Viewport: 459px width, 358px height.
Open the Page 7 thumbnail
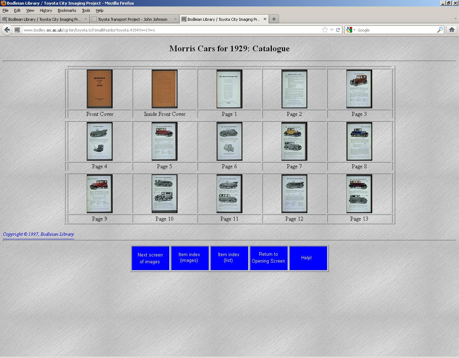pyautogui.click(x=294, y=141)
